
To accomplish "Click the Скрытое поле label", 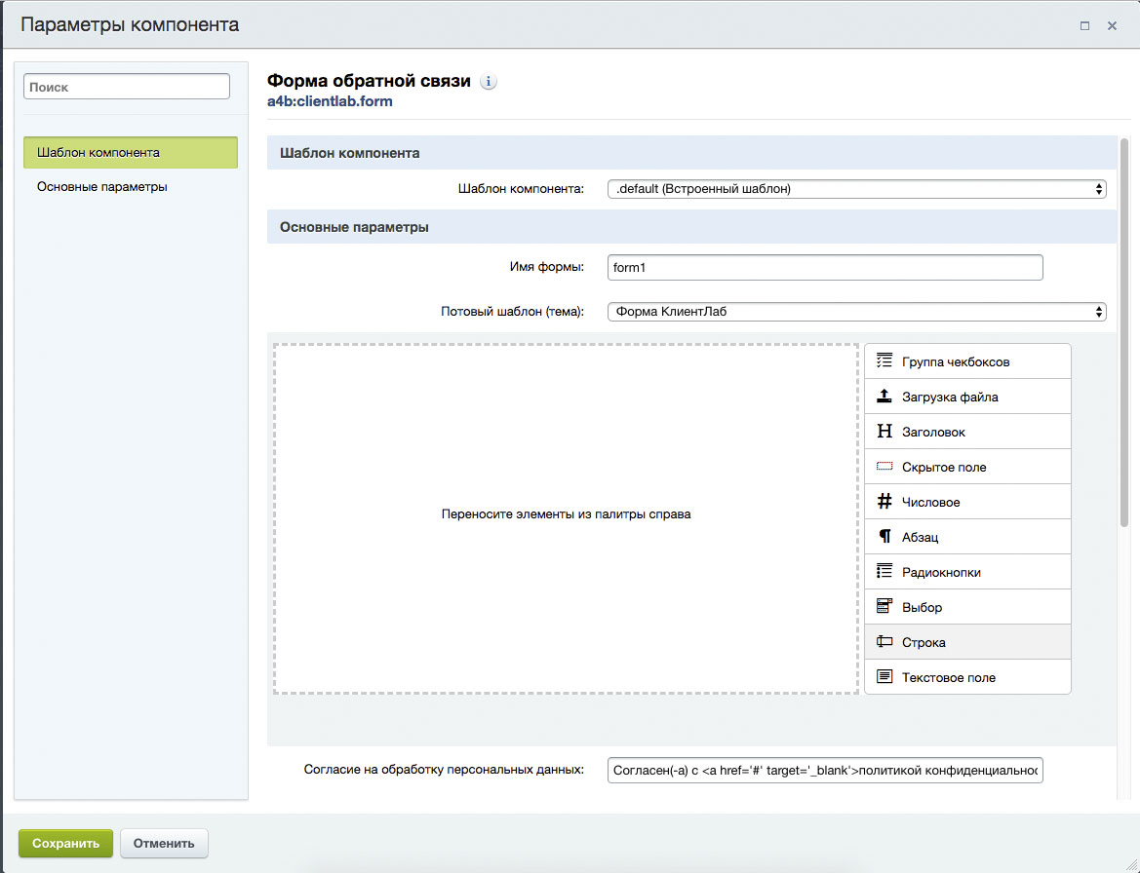I will [944, 467].
